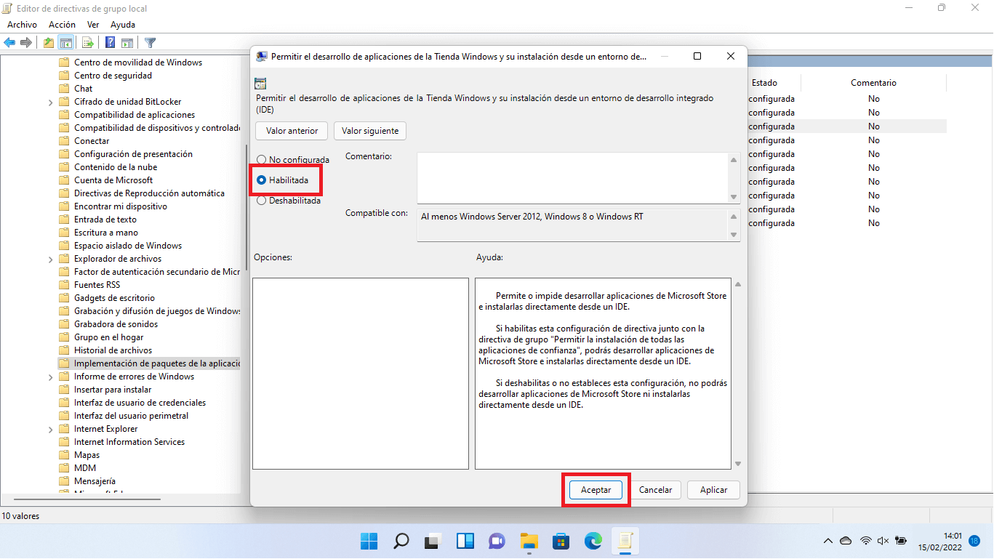Click the muted volume tray icon
The image size is (994, 559).
(x=883, y=541)
